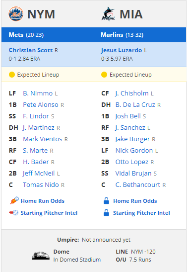Screen dimensions: 187x272
Task: Click the pitched baseball Starting Pitcher Intel icon
Action: click(x=14, y=212)
